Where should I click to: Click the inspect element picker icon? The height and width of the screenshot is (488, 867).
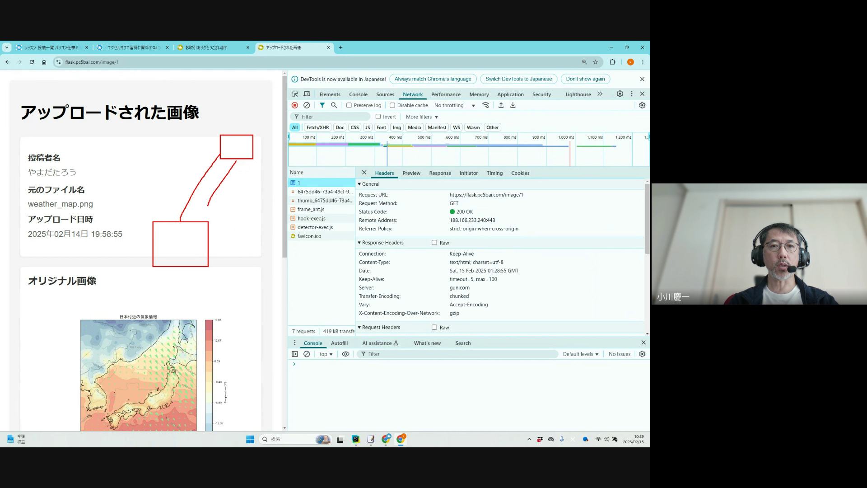coord(295,94)
